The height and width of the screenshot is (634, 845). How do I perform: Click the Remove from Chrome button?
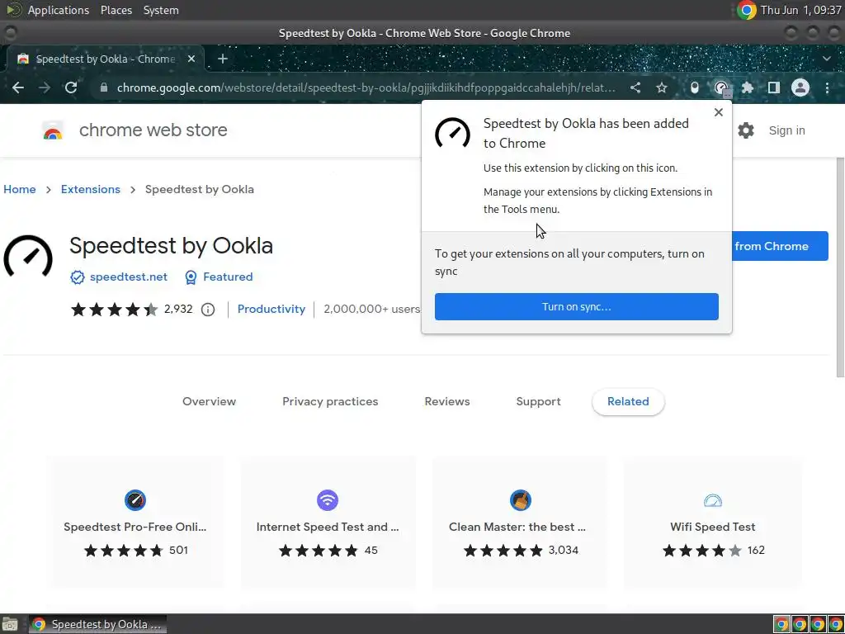[780, 246]
